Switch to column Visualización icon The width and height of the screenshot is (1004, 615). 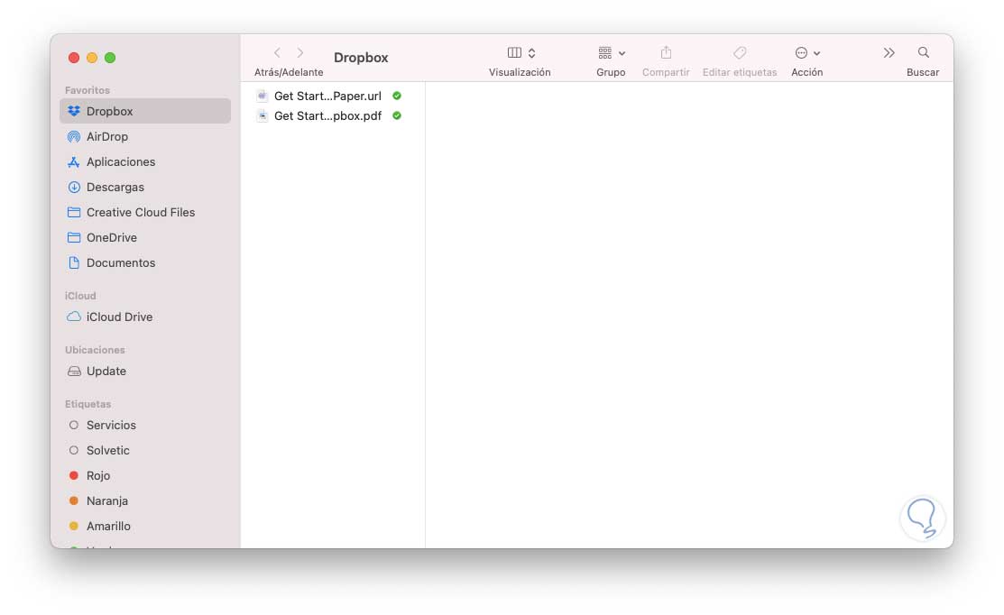[x=514, y=52]
